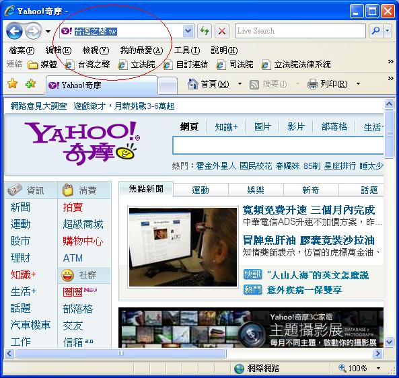Expand the recent pages dropdown arrow
This screenshot has width=399, height=378.
(48, 32)
